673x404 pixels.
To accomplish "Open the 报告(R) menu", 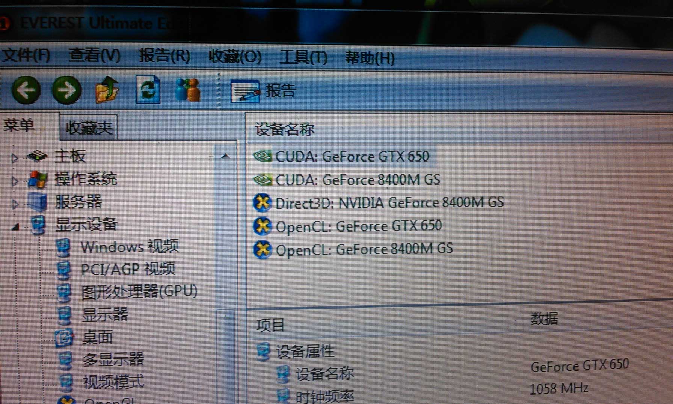I will (x=165, y=56).
